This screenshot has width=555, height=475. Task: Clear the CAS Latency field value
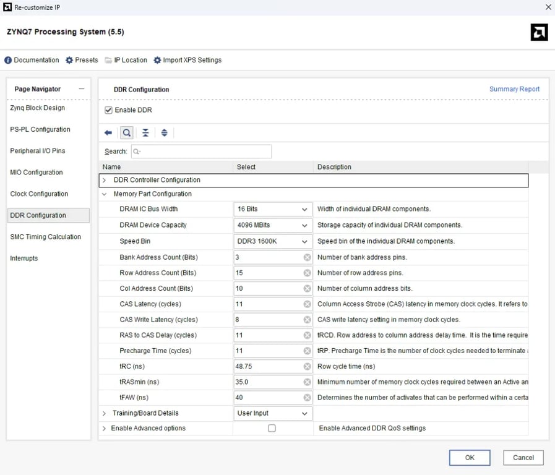coord(307,304)
